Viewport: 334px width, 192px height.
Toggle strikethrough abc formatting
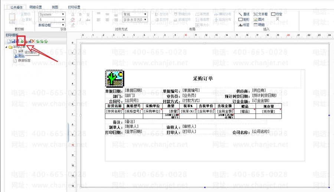88,20
